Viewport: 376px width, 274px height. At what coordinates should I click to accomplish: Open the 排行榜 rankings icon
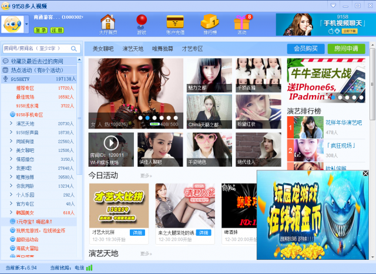point(209,25)
